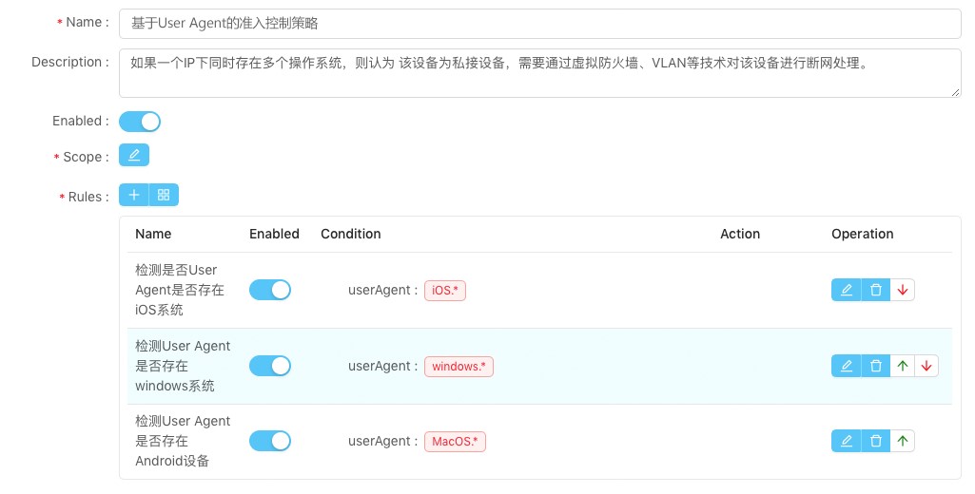The height and width of the screenshot is (494, 975).
Task: Delete the MacOS.* userAgent rule
Action: click(875, 441)
